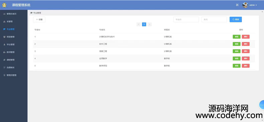The image size is (264, 122).
Task: Click the 专业管理 breadcrumb label
Action: pos(37,13)
